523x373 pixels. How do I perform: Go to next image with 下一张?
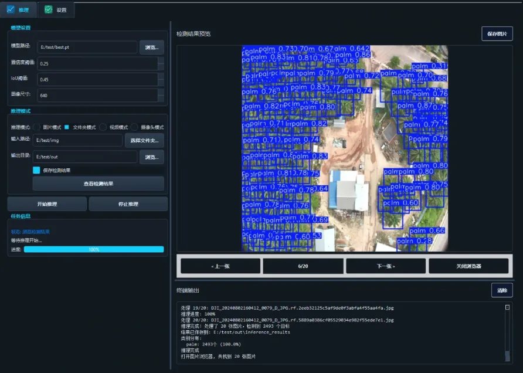click(x=386, y=266)
